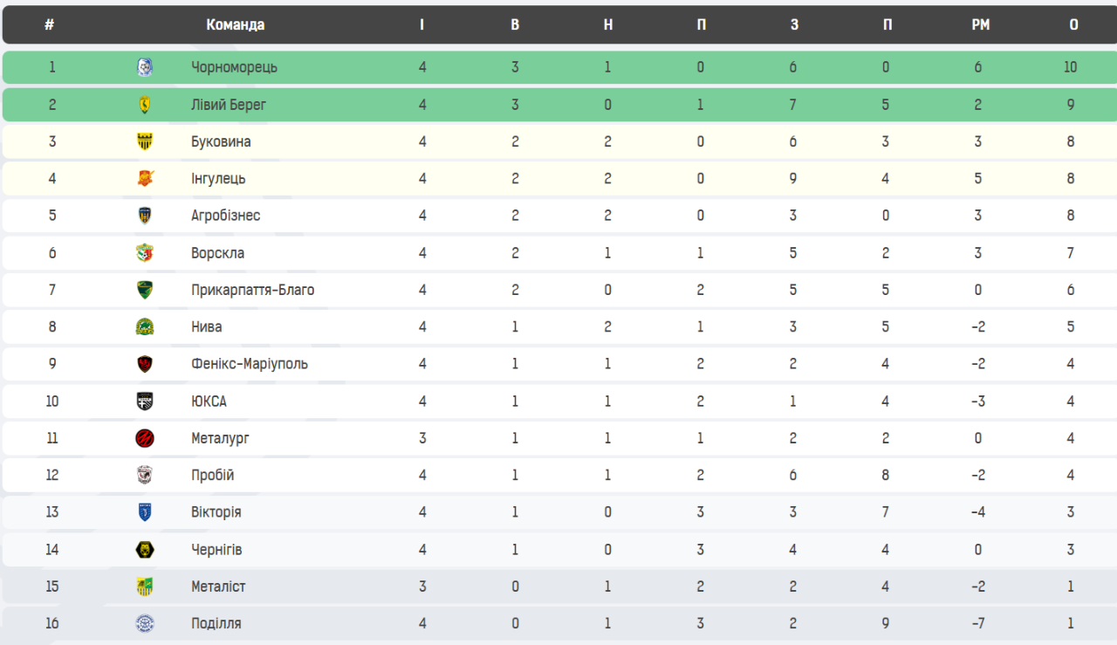Image resolution: width=1117 pixels, height=645 pixels.
Task: Click the Ворскла club crest icon
Action: (145, 253)
